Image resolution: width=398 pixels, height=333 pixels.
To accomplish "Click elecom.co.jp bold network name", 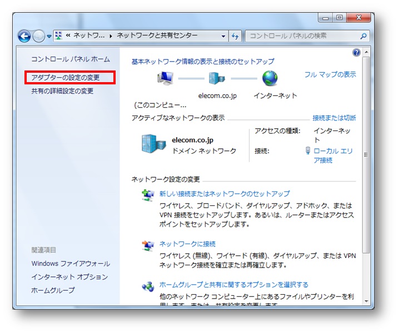I will [x=192, y=140].
